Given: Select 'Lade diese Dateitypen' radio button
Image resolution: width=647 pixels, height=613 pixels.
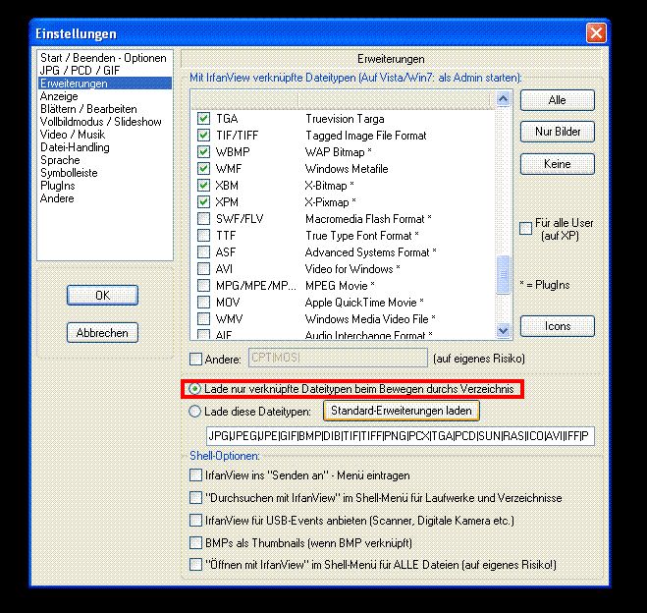Looking at the screenshot, I should coord(194,412).
